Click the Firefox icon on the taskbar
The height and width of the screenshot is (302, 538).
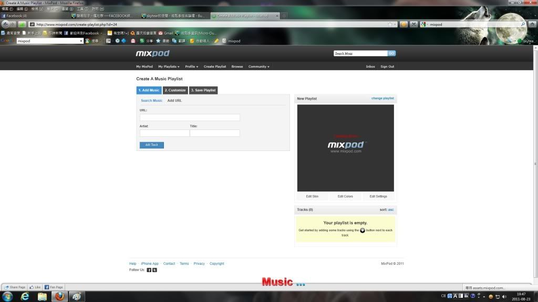point(59,297)
